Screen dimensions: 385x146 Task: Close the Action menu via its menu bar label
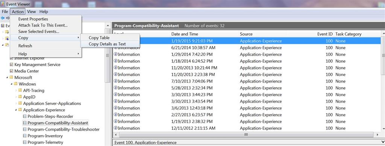pyautogui.click(x=18, y=12)
